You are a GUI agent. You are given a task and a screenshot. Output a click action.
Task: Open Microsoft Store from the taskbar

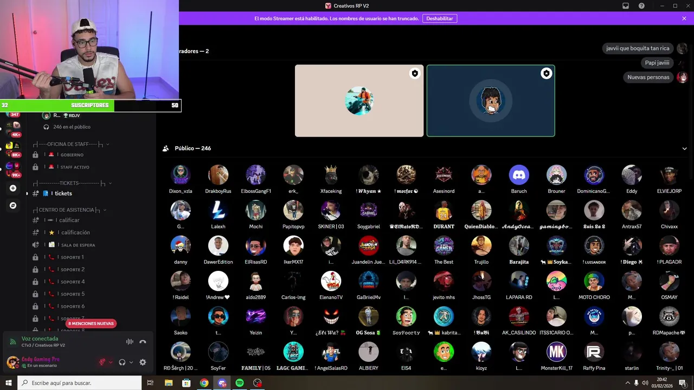[187, 383]
